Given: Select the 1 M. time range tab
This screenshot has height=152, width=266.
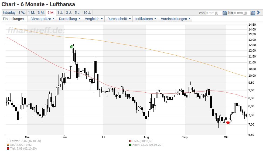Looking at the screenshot, I should tap(31, 13).
